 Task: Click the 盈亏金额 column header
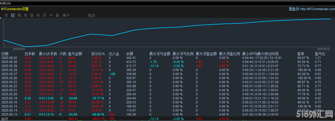click(75, 54)
